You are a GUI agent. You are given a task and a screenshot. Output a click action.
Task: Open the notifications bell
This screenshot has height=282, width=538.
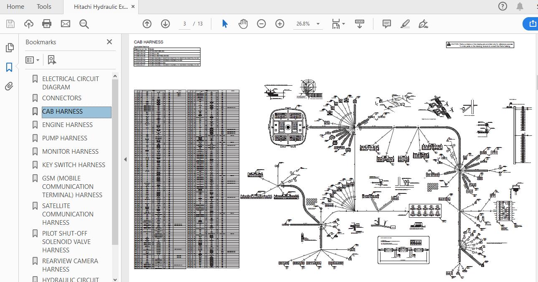(x=520, y=6)
